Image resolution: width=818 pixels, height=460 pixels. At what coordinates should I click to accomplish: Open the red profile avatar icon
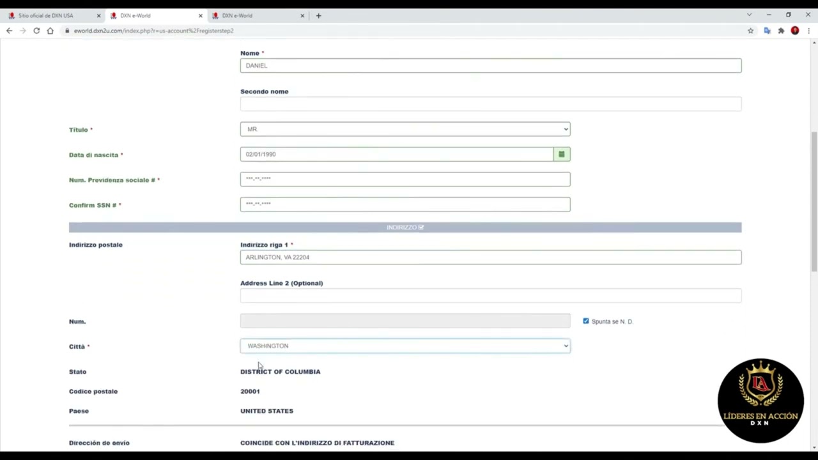795,31
